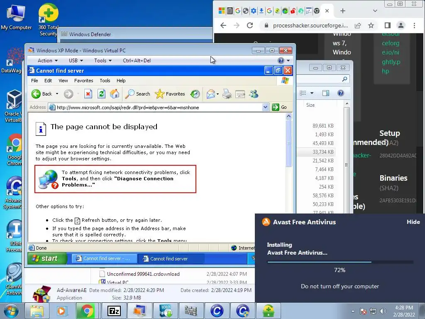Click the Virtual PC help icon
Image resolution: width=425 pixels, height=319 pixels.
pos(281,61)
